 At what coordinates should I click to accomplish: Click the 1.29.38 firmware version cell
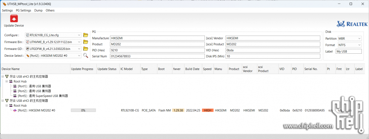coord(178,110)
